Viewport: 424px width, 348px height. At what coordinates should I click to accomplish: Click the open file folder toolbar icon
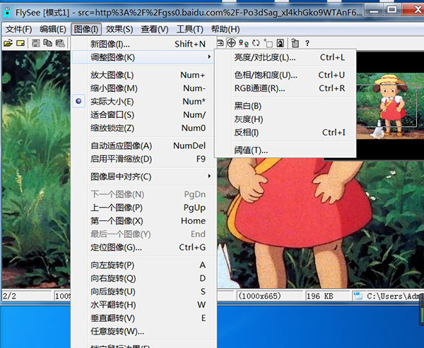[8, 44]
